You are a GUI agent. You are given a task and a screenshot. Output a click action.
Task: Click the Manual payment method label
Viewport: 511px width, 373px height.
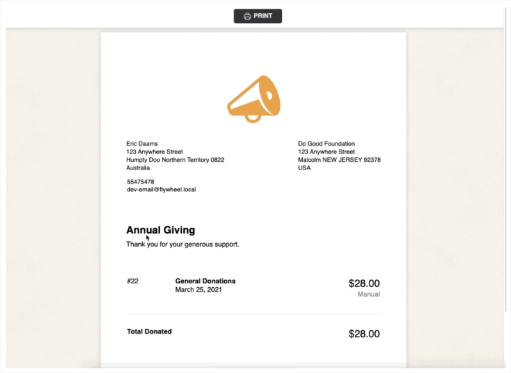click(x=369, y=294)
